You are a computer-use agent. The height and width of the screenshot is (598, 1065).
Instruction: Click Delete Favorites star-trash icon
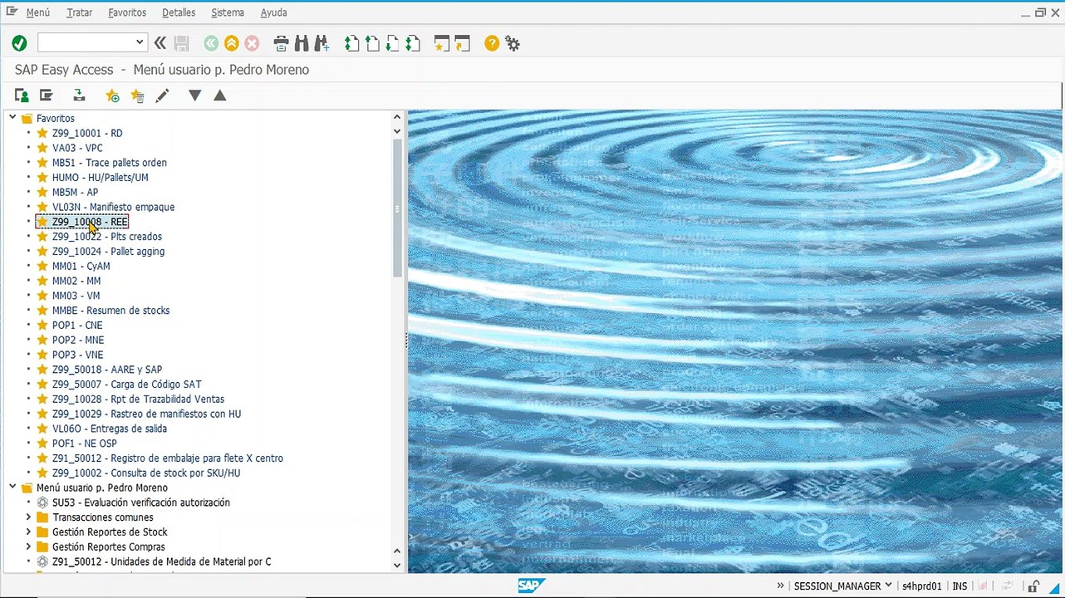(137, 96)
